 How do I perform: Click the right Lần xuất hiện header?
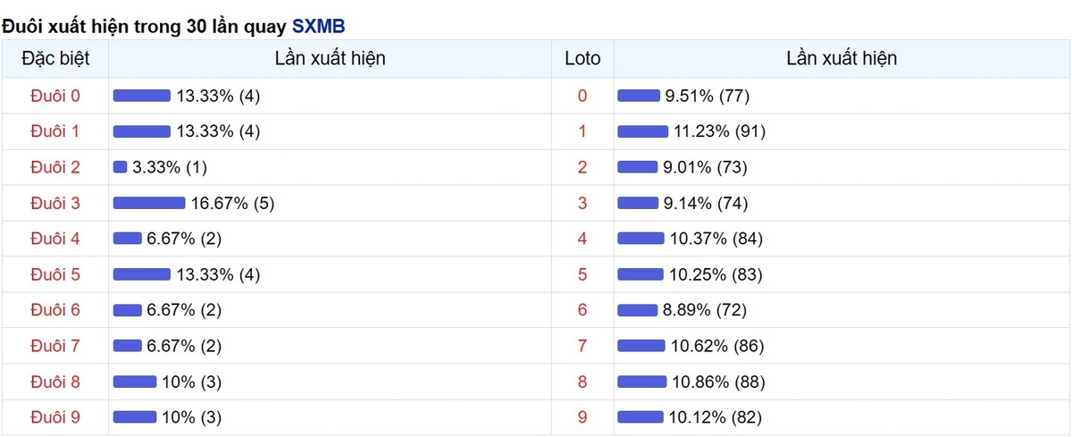click(x=842, y=59)
